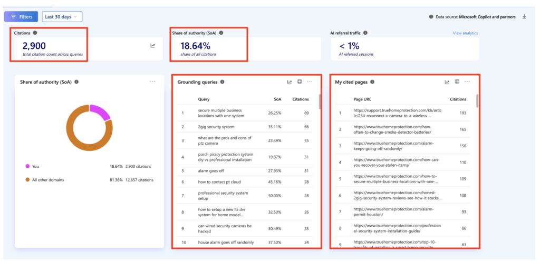The width and height of the screenshot is (540, 263).
Task: Open the View analytics link
Action: (465, 33)
